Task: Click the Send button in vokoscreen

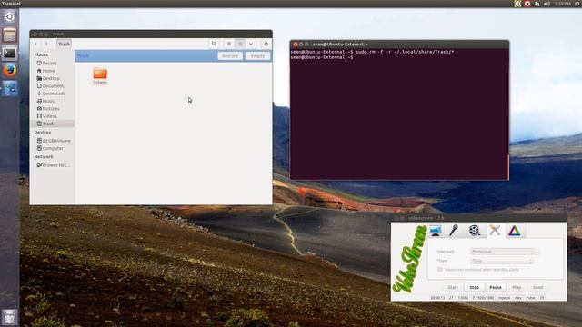Action: click(x=537, y=287)
